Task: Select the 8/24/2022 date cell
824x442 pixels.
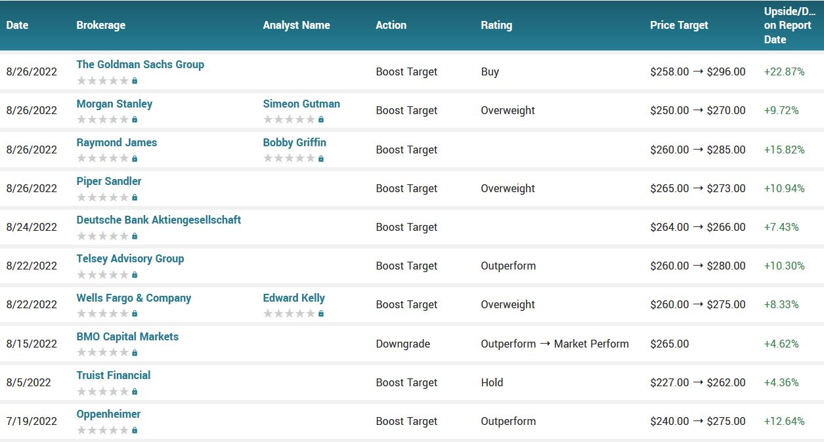Action: pos(32,227)
